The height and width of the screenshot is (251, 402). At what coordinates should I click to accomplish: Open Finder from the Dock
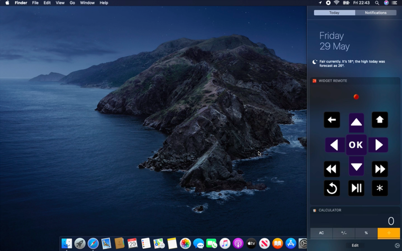pyautogui.click(x=67, y=243)
